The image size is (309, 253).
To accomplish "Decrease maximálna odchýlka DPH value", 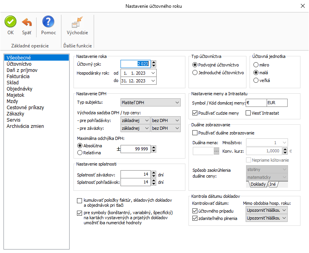I will [x=154, y=151].
